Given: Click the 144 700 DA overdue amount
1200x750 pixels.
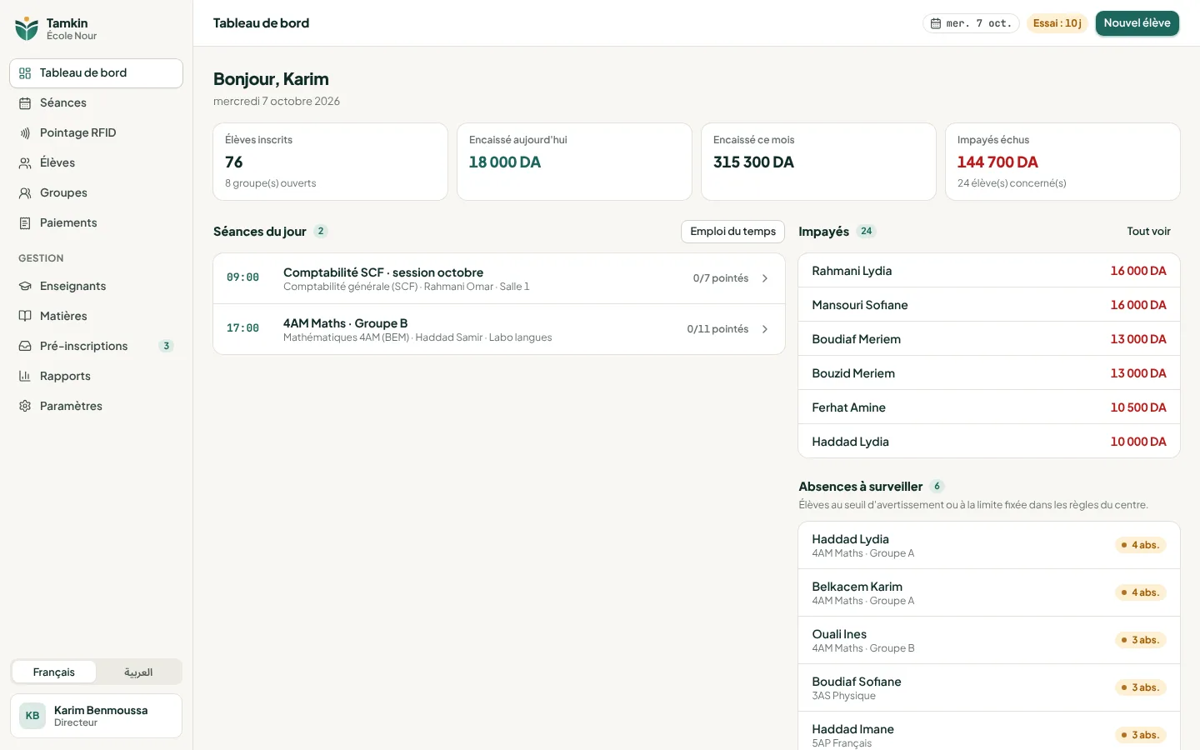Looking at the screenshot, I should (997, 162).
